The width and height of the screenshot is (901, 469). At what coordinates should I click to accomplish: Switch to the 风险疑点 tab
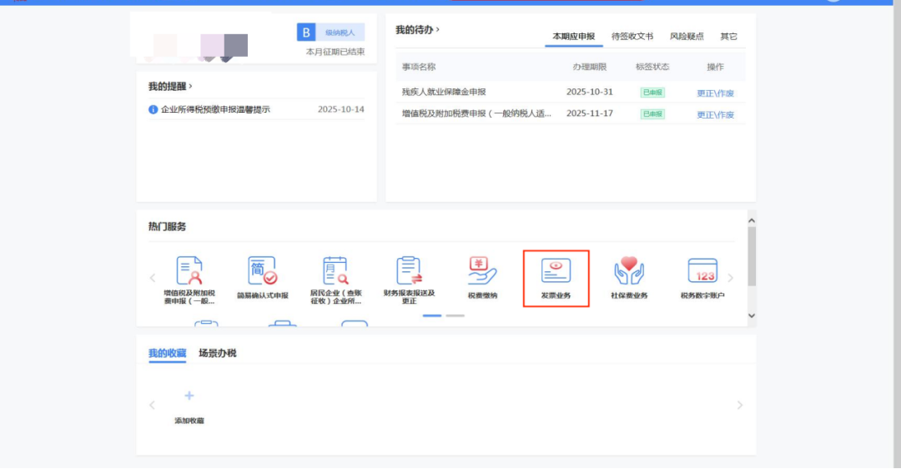pos(687,36)
